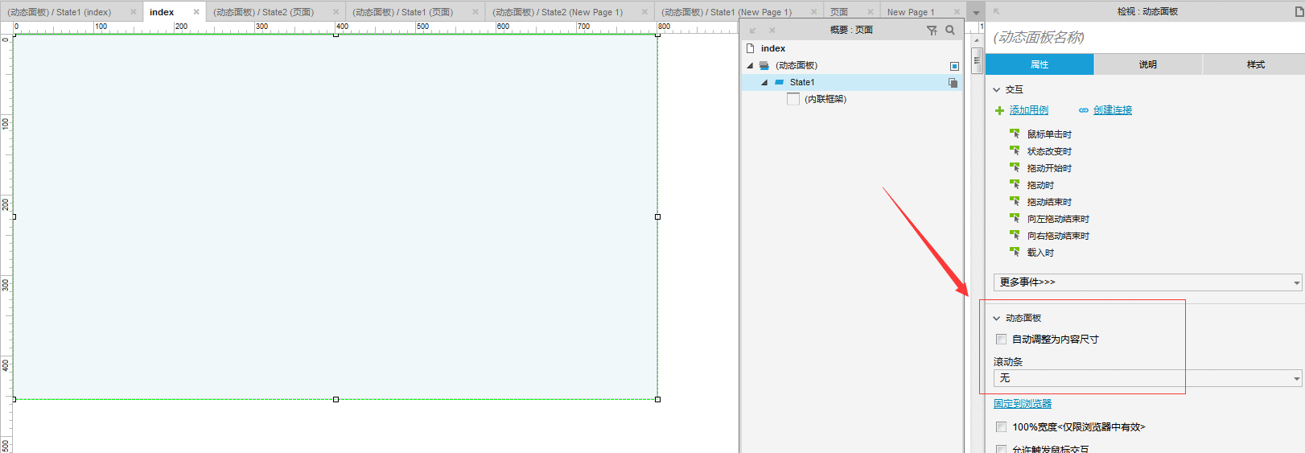Click the blue State1 icon in outline

pyautogui.click(x=779, y=82)
